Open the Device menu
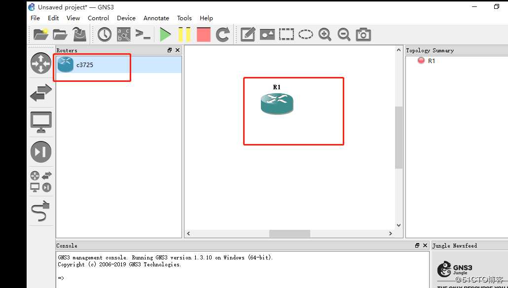 click(126, 18)
